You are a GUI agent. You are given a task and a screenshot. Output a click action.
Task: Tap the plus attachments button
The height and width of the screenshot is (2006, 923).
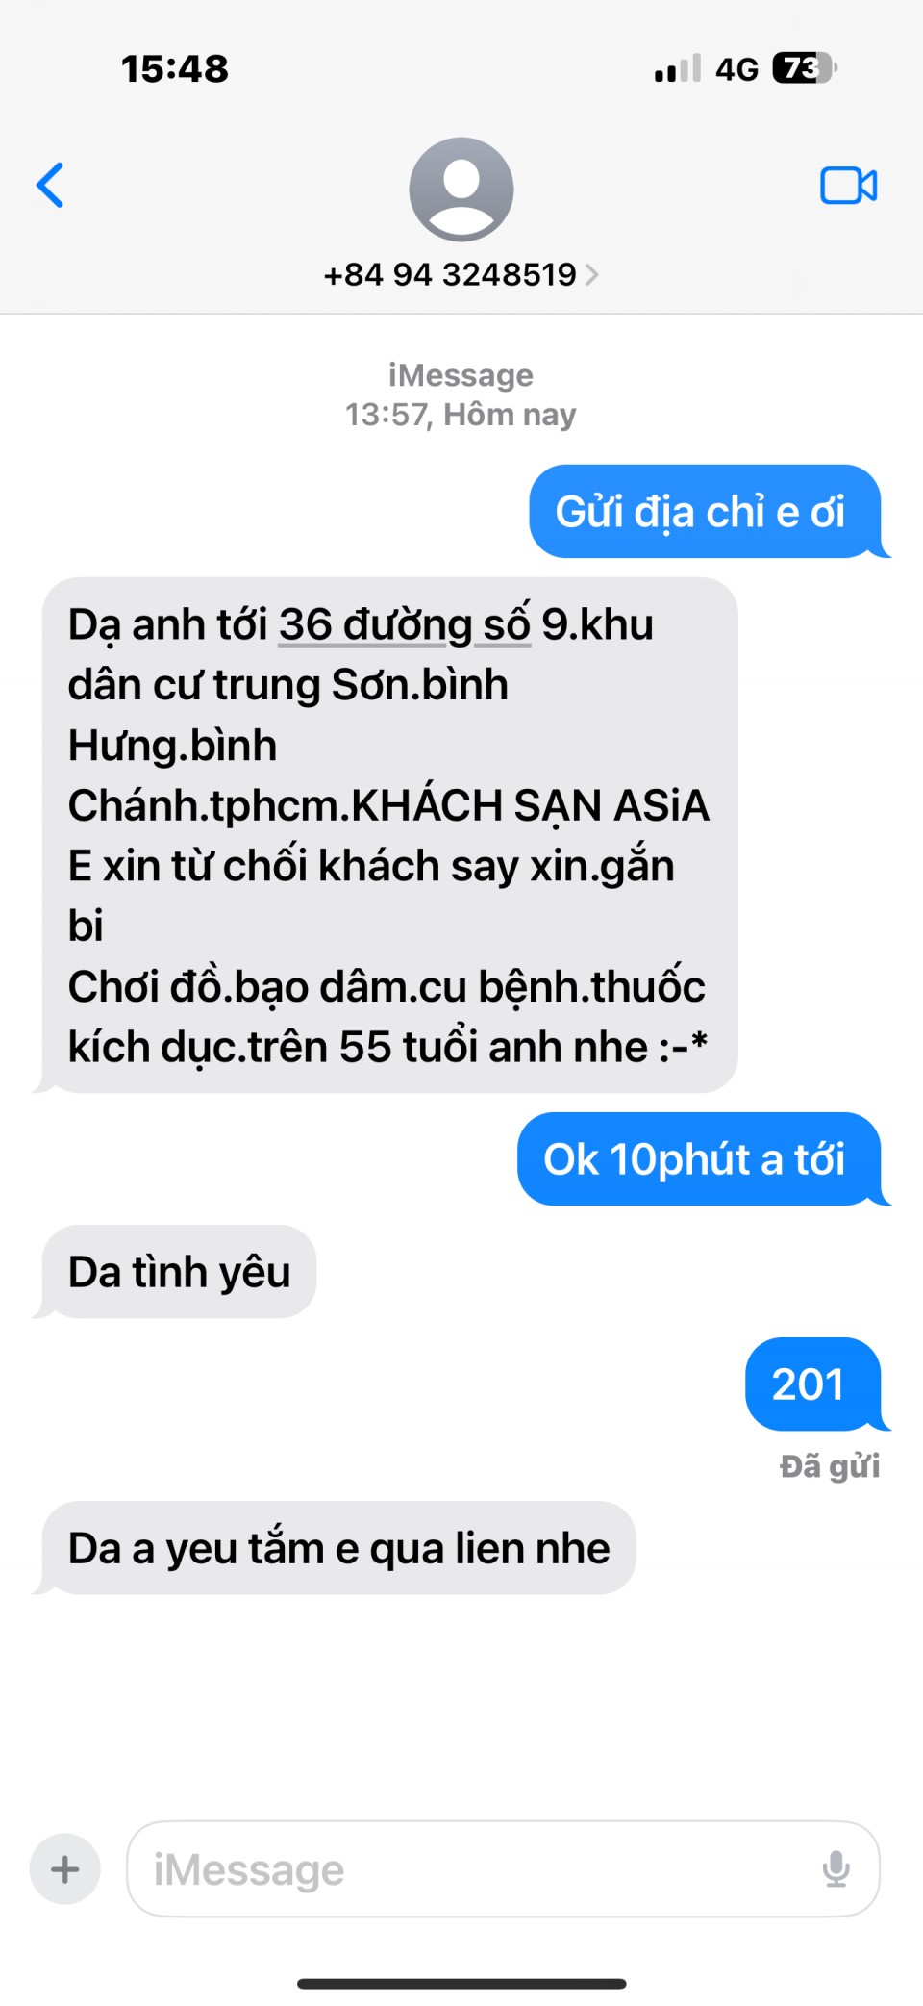[x=65, y=1869]
